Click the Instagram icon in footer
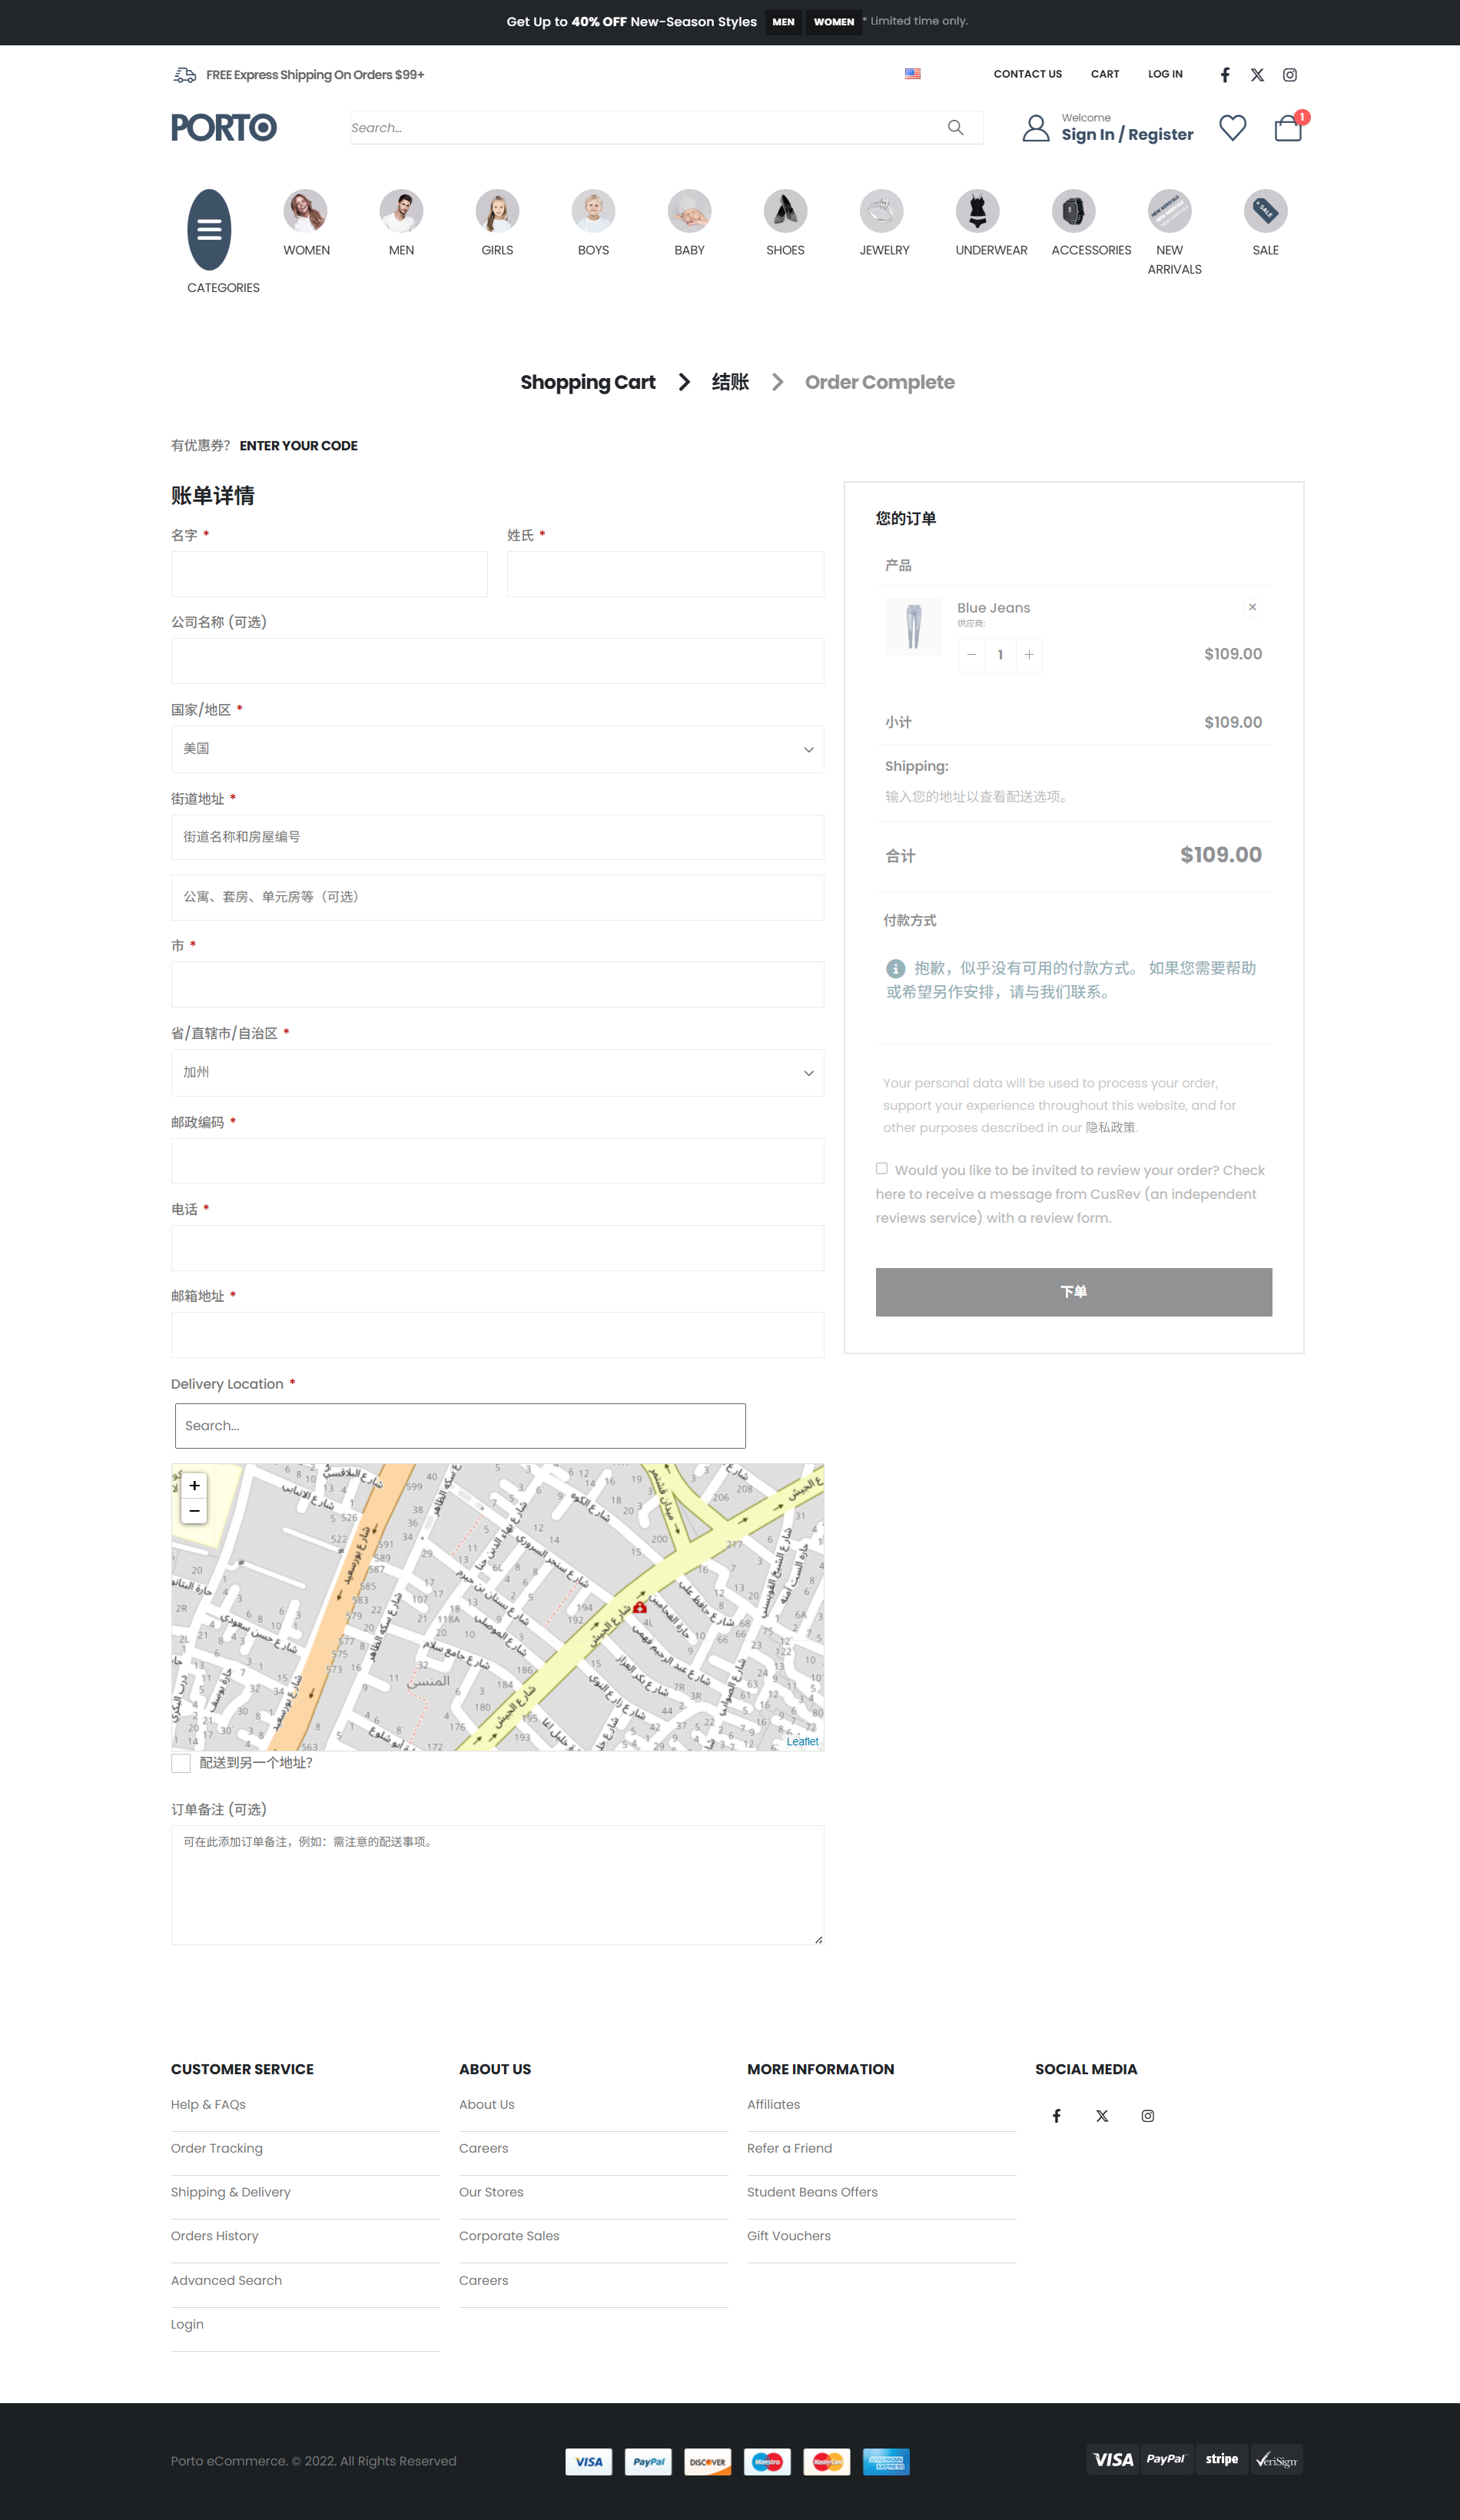 tap(1147, 2115)
